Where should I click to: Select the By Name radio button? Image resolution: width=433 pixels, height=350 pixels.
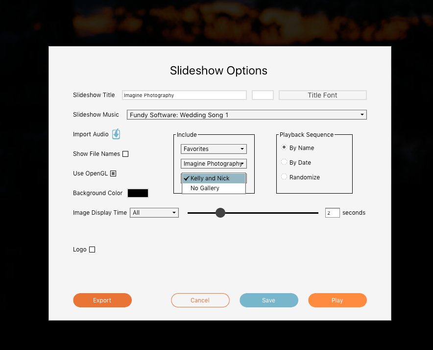(x=284, y=148)
